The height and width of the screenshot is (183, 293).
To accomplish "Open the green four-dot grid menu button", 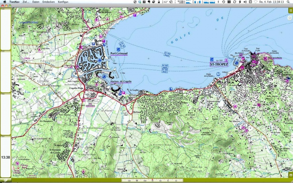I will tap(290, 10).
